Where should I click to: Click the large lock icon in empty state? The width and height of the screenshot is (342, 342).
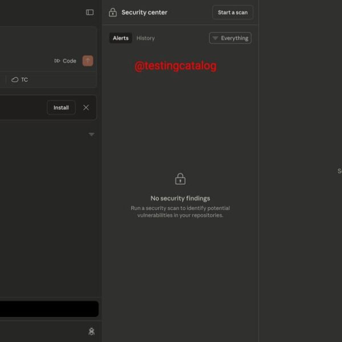(180, 179)
